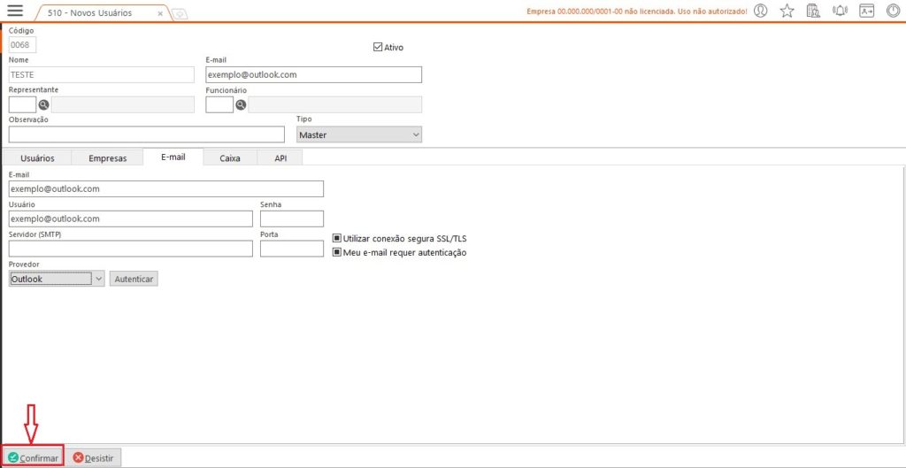Open the Caixa tab

click(x=229, y=157)
